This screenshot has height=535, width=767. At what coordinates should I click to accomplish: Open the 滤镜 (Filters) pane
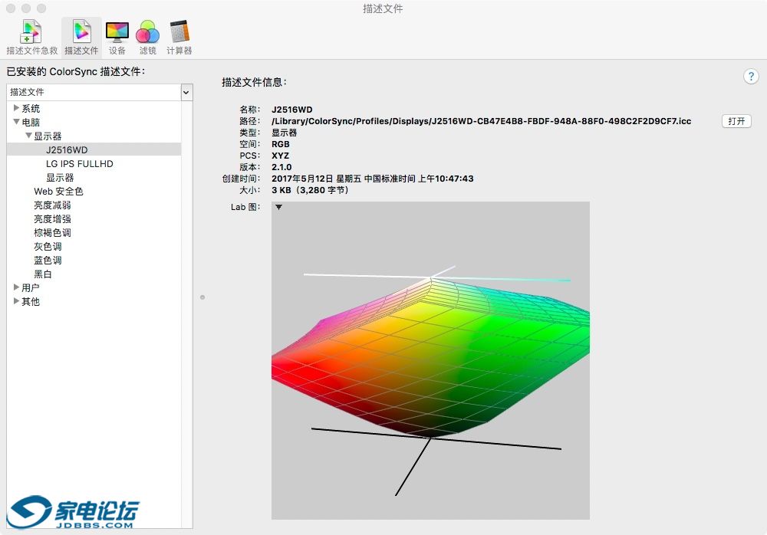[x=147, y=37]
